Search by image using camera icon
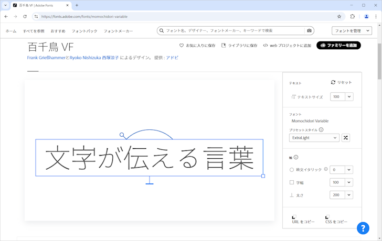Screen dimensions: 382x241 tap(309, 30)
